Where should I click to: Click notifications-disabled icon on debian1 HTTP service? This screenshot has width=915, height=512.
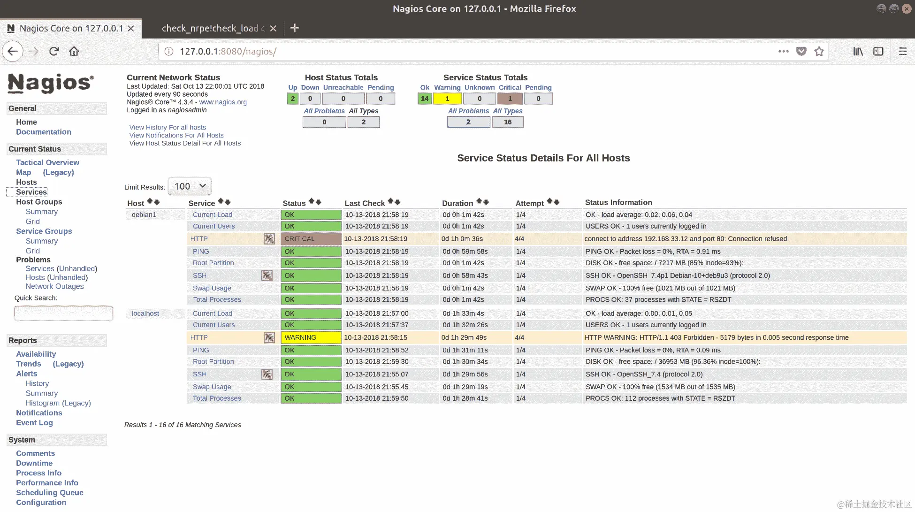point(269,239)
